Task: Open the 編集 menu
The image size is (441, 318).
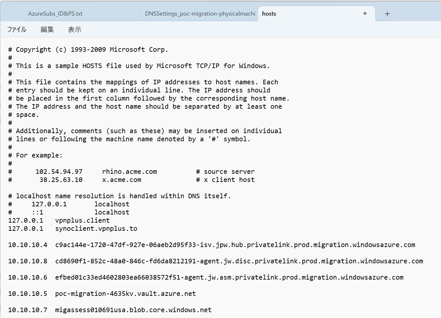Action: [47, 29]
